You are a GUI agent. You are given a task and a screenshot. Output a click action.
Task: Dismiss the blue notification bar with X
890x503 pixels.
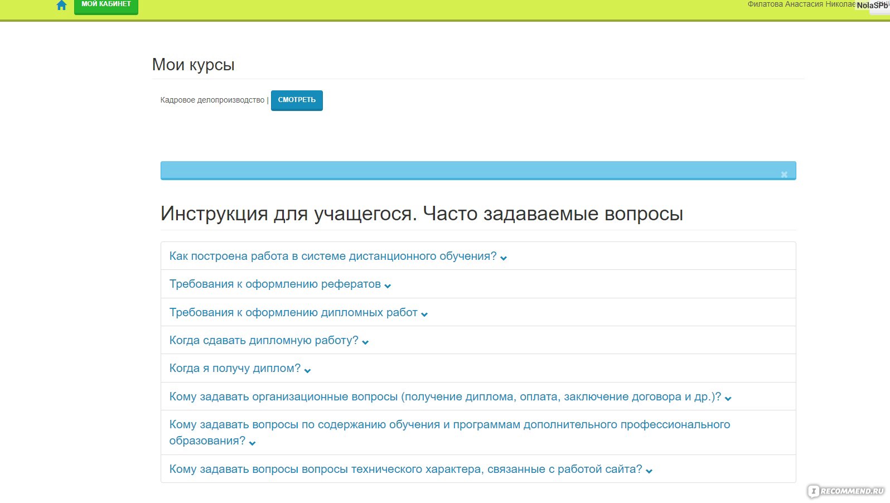[784, 175]
